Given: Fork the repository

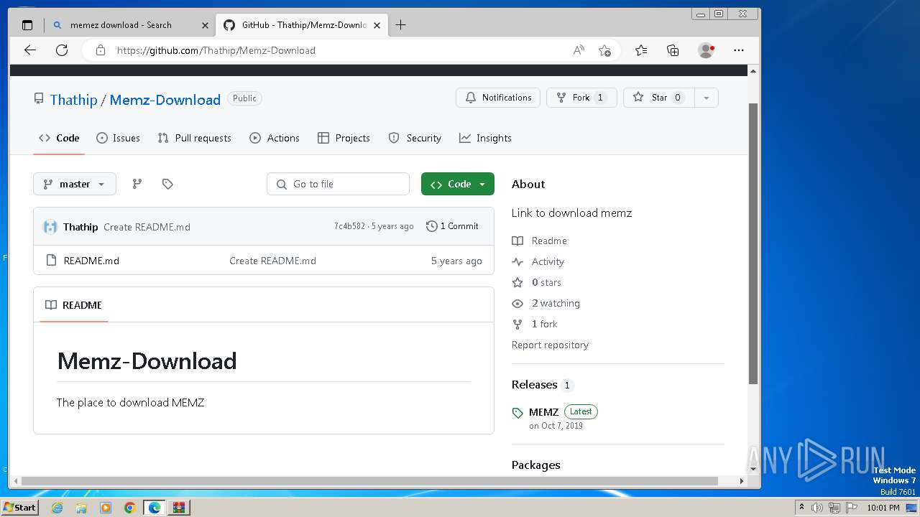Looking at the screenshot, I should (581, 98).
